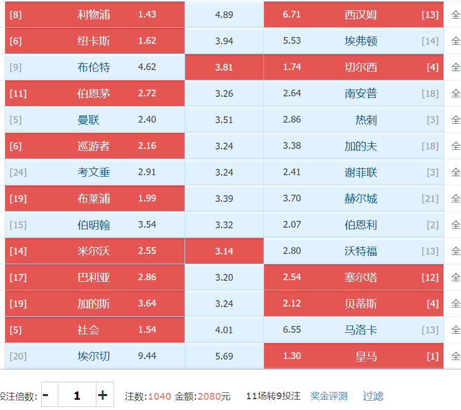Select 谢菲联 away win at 2.41
461x410 pixels.
tap(354, 172)
